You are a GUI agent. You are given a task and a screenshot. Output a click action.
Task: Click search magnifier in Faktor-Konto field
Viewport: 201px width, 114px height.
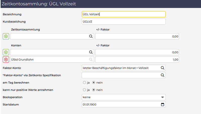162,68
